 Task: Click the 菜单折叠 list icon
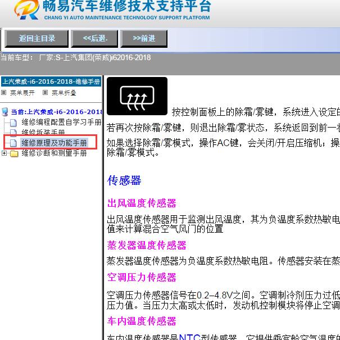pyautogui.click(x=45, y=93)
